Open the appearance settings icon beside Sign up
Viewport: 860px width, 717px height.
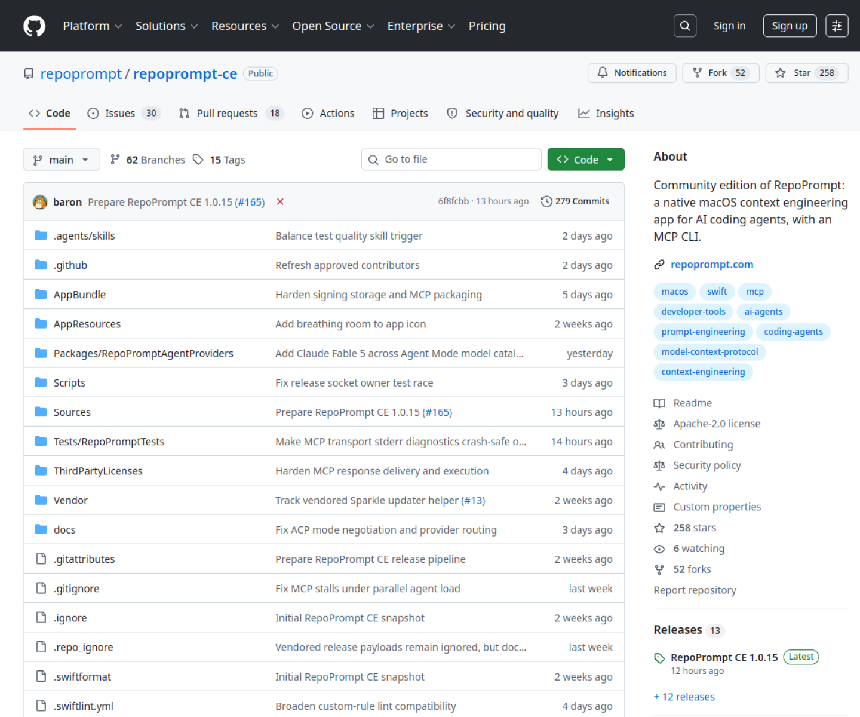click(837, 26)
